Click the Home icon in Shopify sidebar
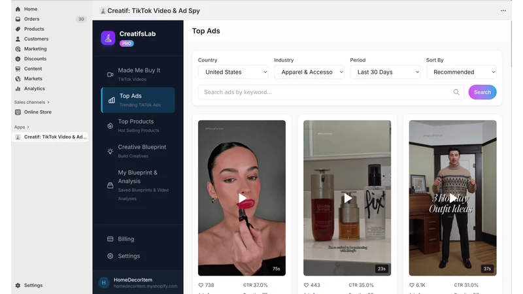 point(18,9)
